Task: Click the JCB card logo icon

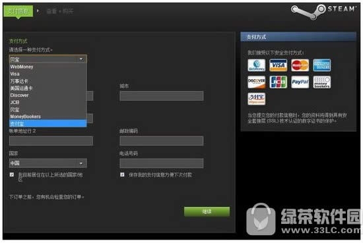Action: pyautogui.click(x=278, y=82)
